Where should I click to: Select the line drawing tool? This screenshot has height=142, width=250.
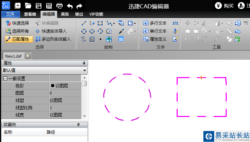pyautogui.click(x=84, y=23)
